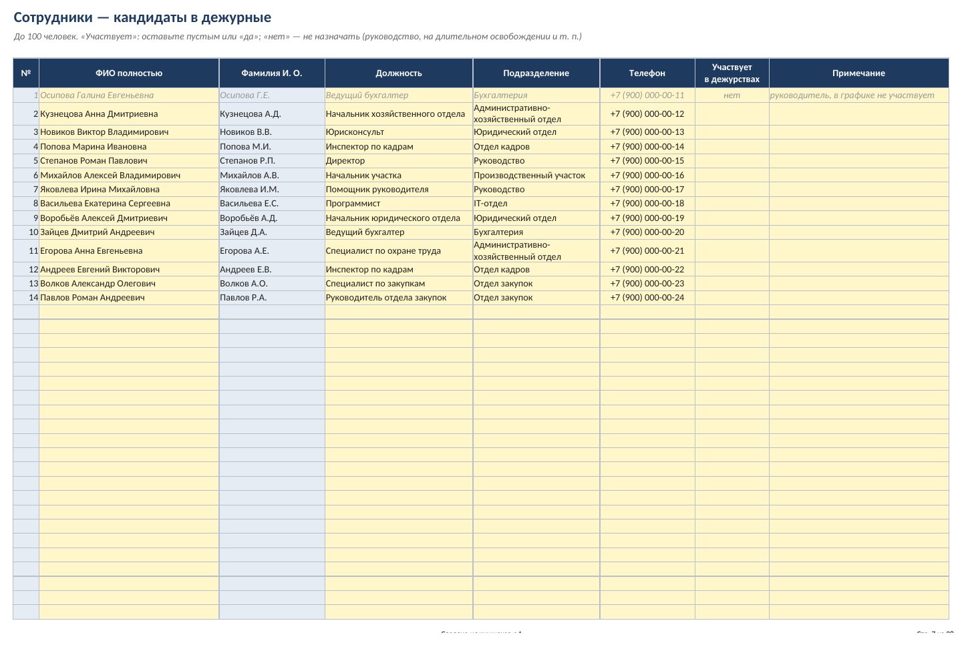Select the cell "Волков Александр Олегович"
The height and width of the screenshot is (645, 966).
[129, 284]
